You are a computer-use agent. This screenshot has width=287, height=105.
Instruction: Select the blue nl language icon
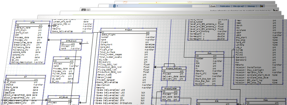[x=114, y=6]
